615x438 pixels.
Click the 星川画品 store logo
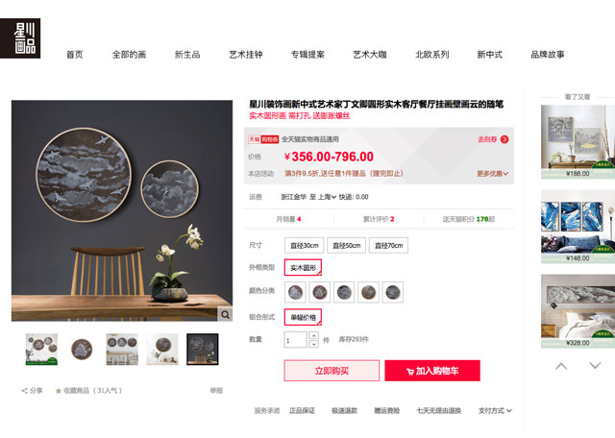(x=20, y=38)
